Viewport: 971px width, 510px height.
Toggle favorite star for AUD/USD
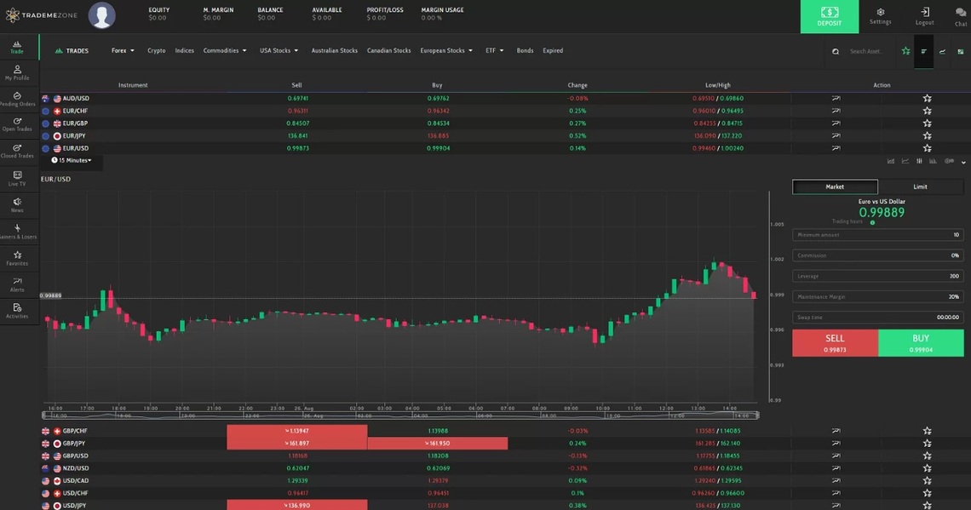click(927, 99)
